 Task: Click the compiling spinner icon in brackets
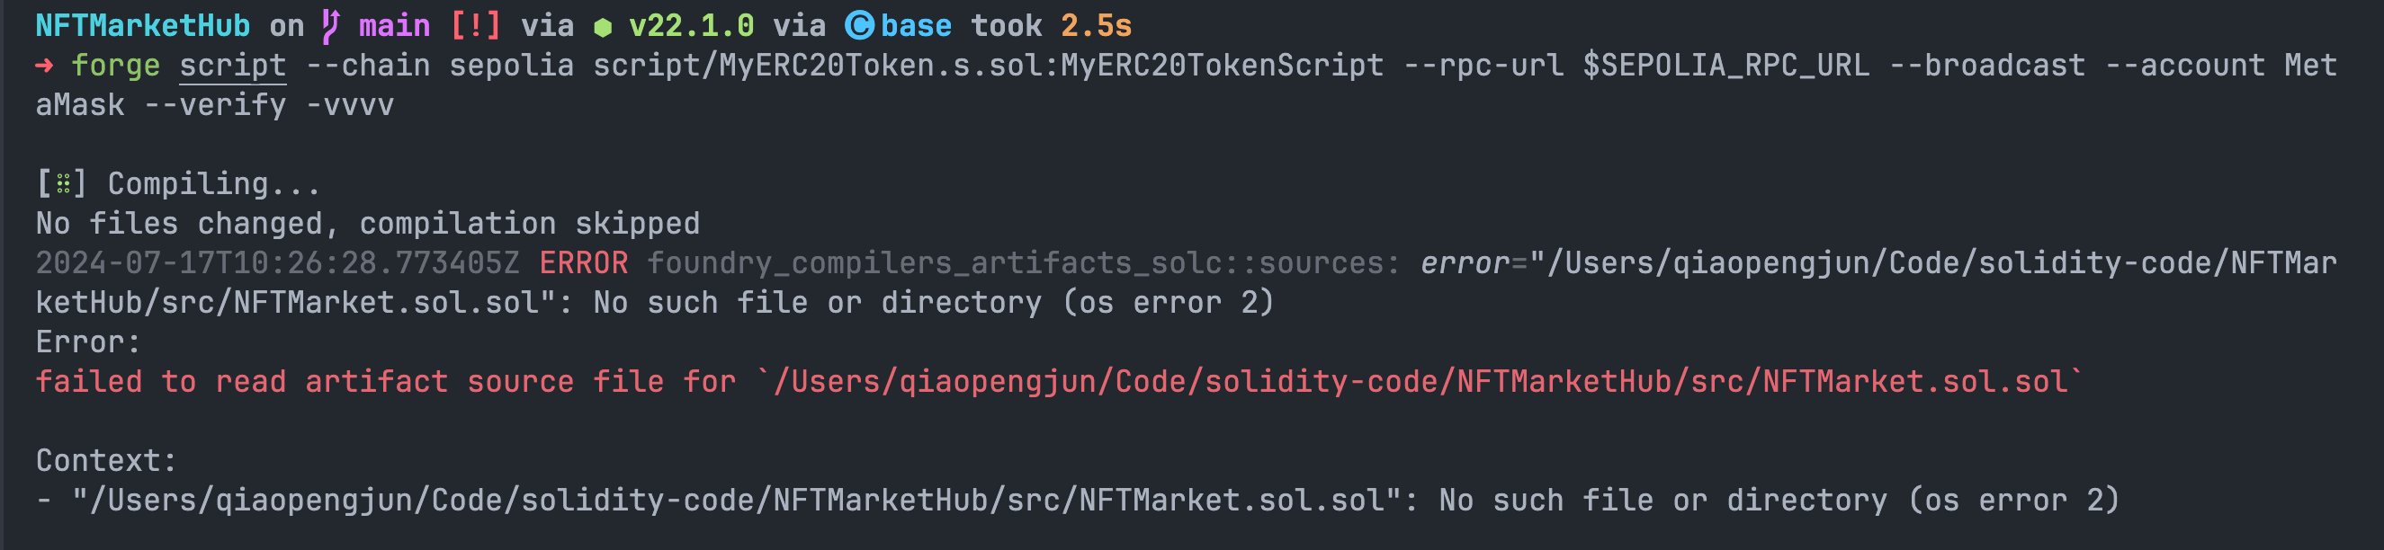[x=63, y=184]
